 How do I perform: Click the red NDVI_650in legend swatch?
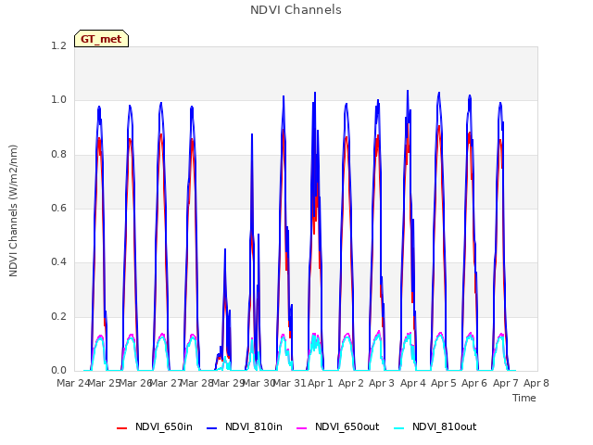121,428
